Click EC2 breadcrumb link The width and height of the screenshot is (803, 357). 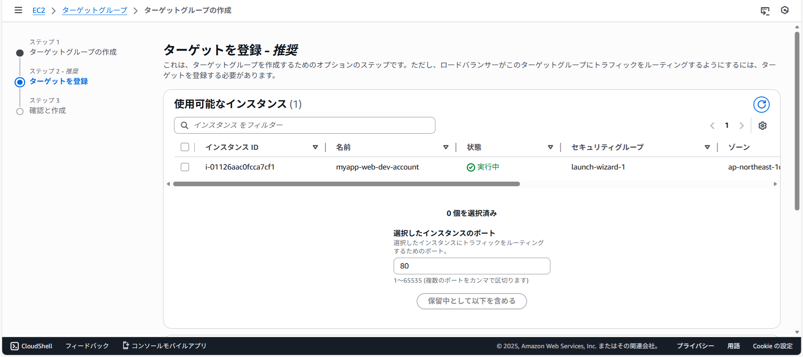click(38, 10)
